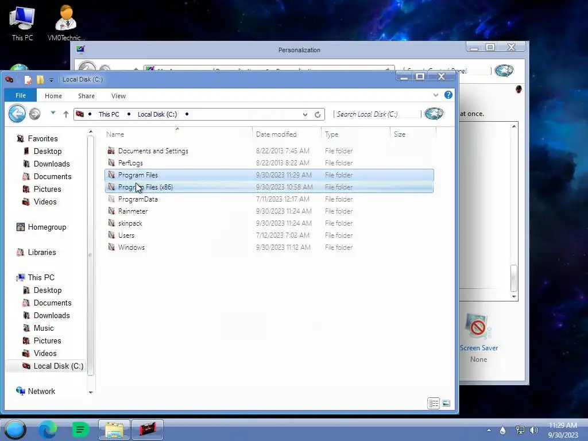Refresh the Local Disk (C:) view
Viewport: 588px width, 441px height.
coord(318,114)
